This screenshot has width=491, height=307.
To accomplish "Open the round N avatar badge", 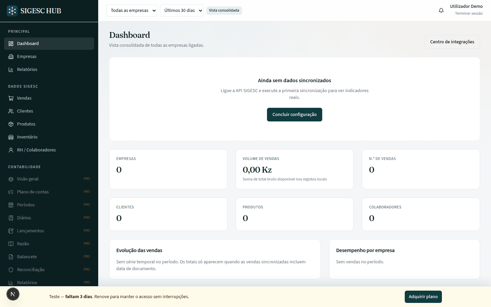I will click(13, 294).
